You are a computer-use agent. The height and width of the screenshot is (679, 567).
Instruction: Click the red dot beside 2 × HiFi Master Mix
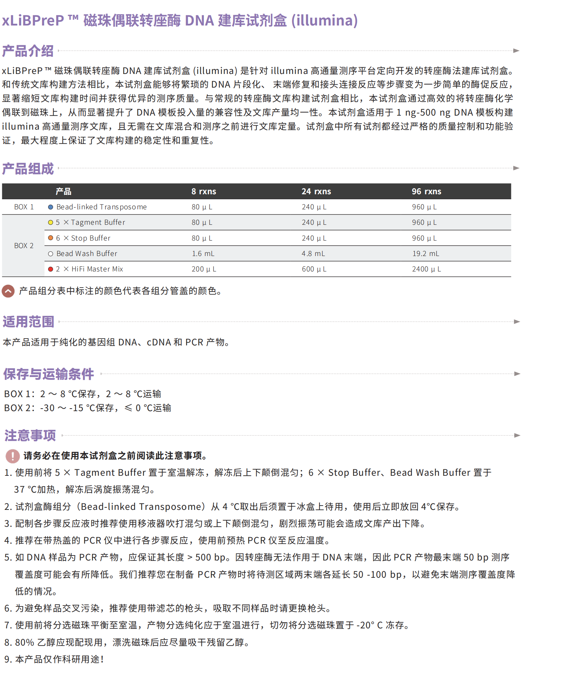[x=51, y=269]
